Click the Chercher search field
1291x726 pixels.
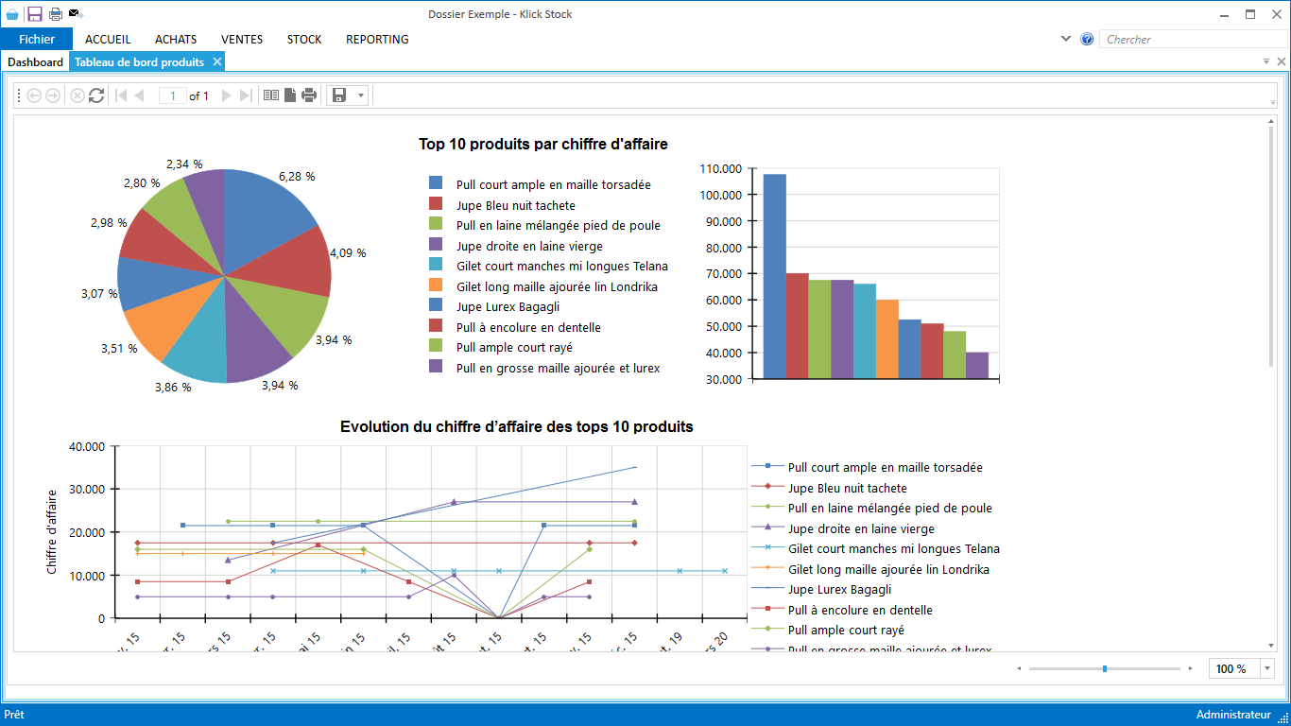point(1191,40)
